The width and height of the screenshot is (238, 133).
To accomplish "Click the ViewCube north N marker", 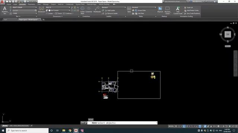I will pos(228,28).
